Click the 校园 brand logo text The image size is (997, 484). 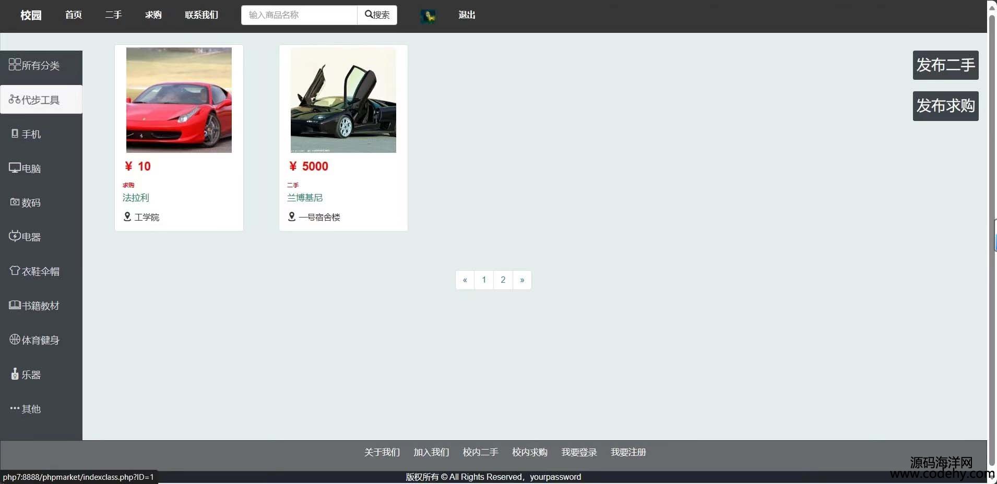pyautogui.click(x=31, y=15)
